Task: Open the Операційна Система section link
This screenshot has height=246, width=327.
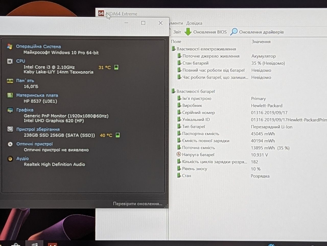Action: pyautogui.click(x=38, y=46)
